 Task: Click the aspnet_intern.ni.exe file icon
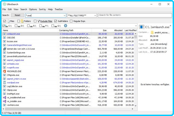click(x=4, y=79)
